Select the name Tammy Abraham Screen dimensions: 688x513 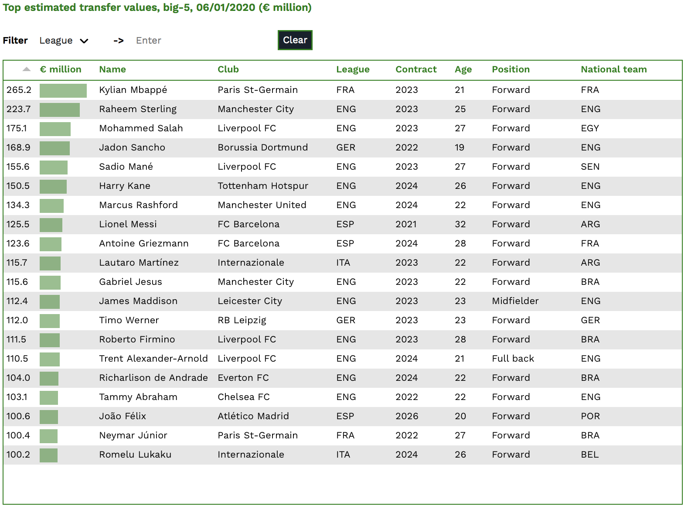138,397
